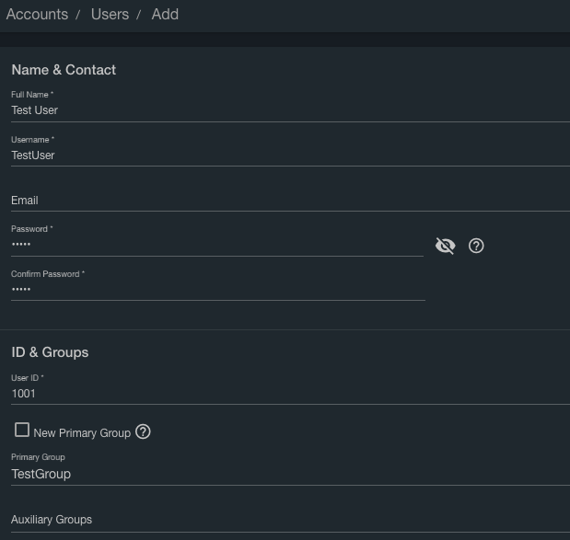Viewport: 570px width, 540px height.
Task: Go to Accounts in the breadcrumb
Action: [x=37, y=15]
